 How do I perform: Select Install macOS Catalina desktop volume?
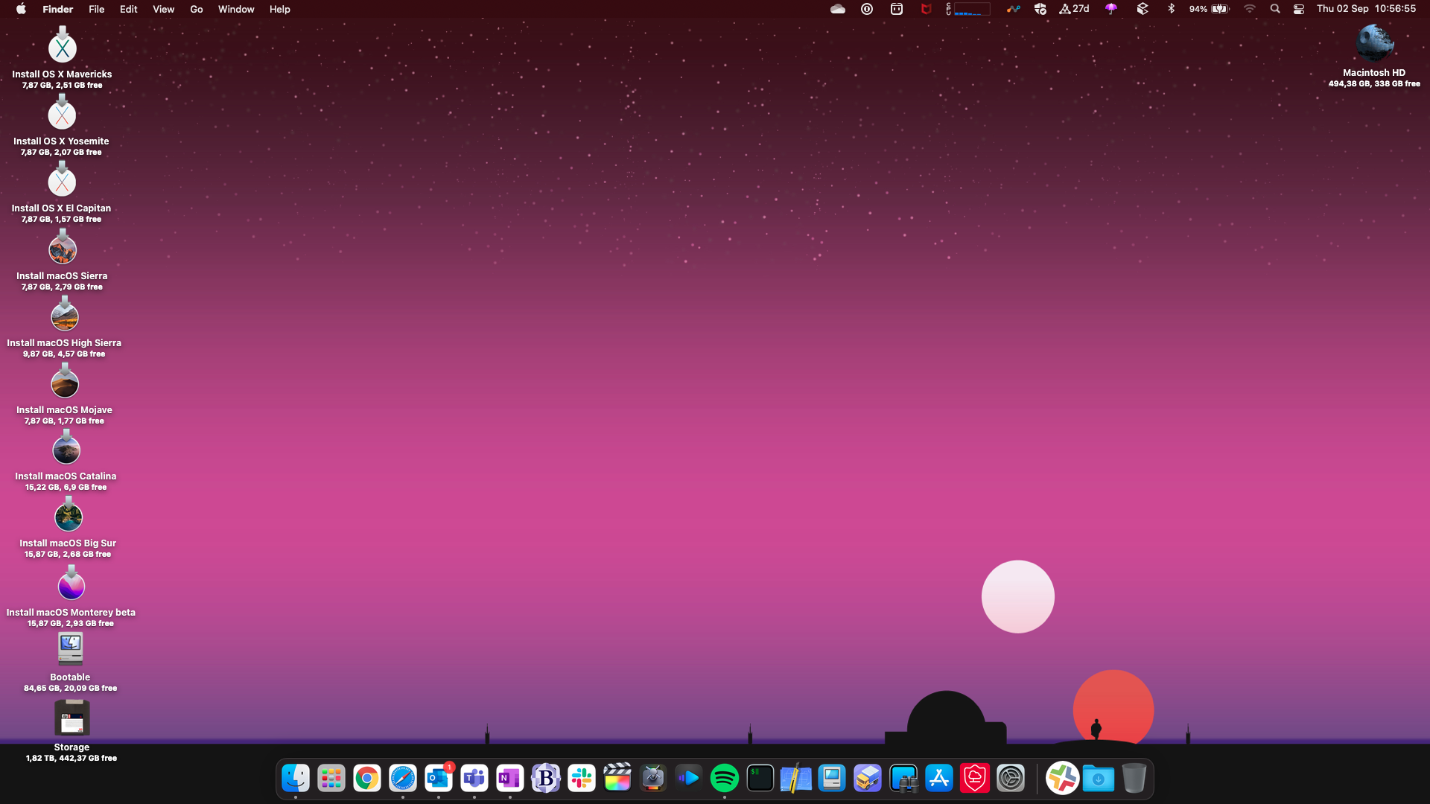click(x=66, y=451)
